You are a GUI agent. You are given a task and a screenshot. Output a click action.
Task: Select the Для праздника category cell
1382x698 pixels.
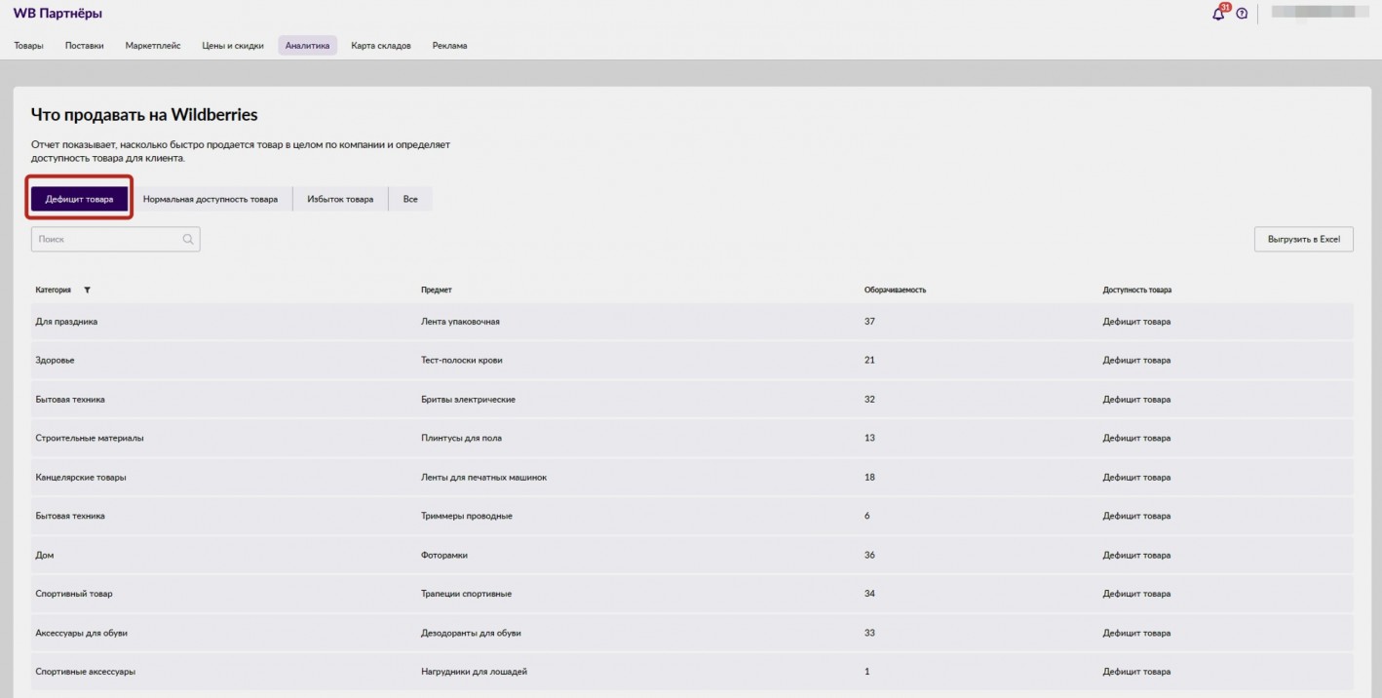[66, 322]
